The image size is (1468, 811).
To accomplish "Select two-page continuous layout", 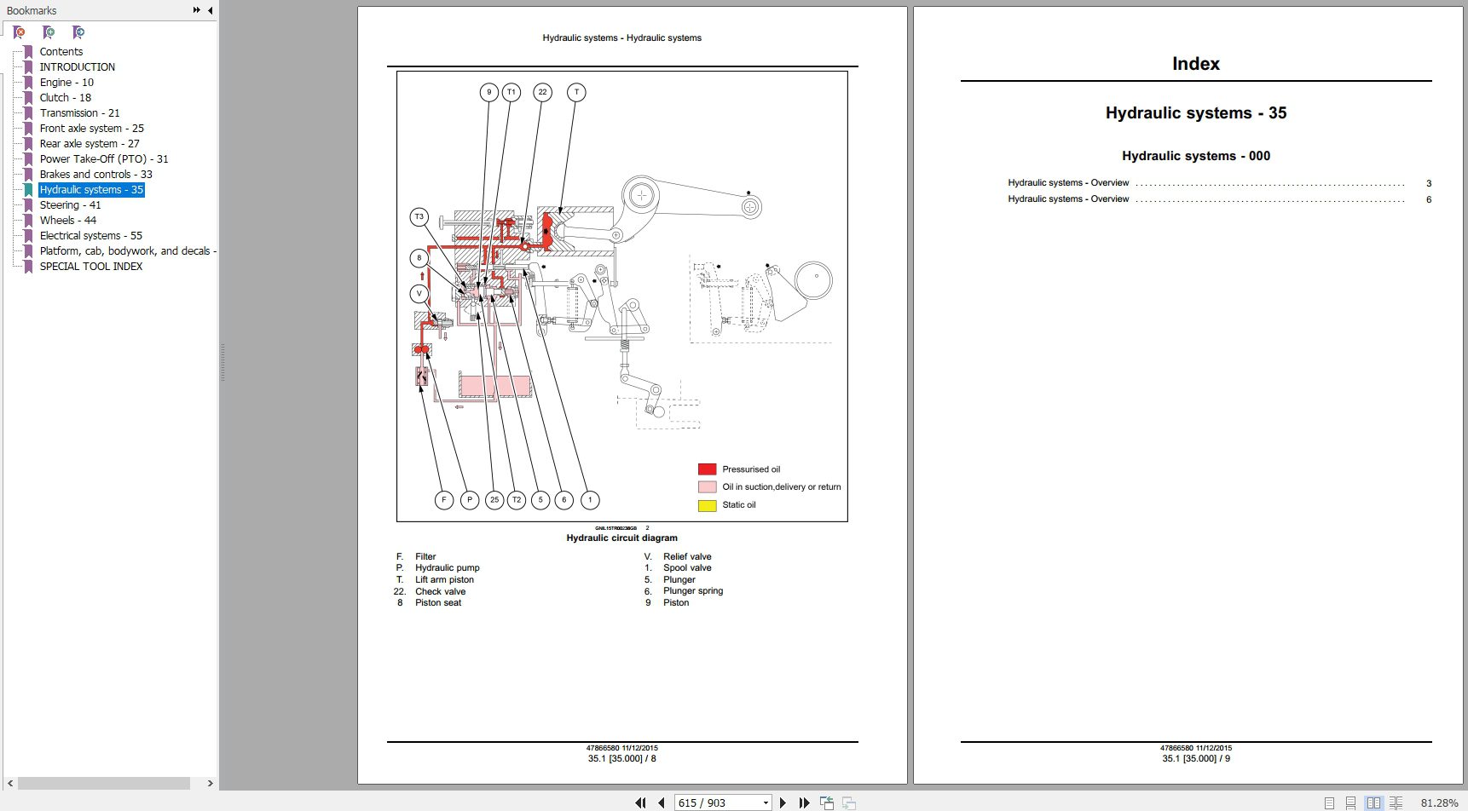I will click(1396, 802).
